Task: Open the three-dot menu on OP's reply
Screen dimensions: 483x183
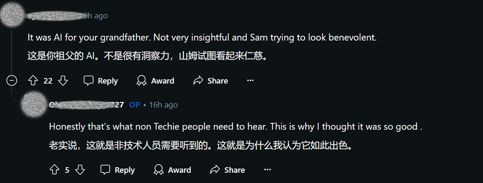Action: tap(268, 170)
